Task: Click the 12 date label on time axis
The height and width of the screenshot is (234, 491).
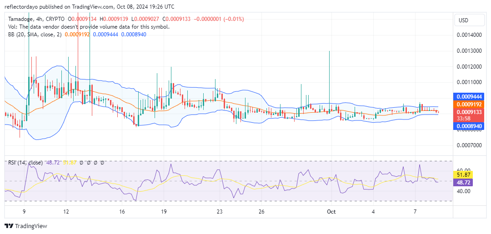Action: pyautogui.click(x=66, y=212)
